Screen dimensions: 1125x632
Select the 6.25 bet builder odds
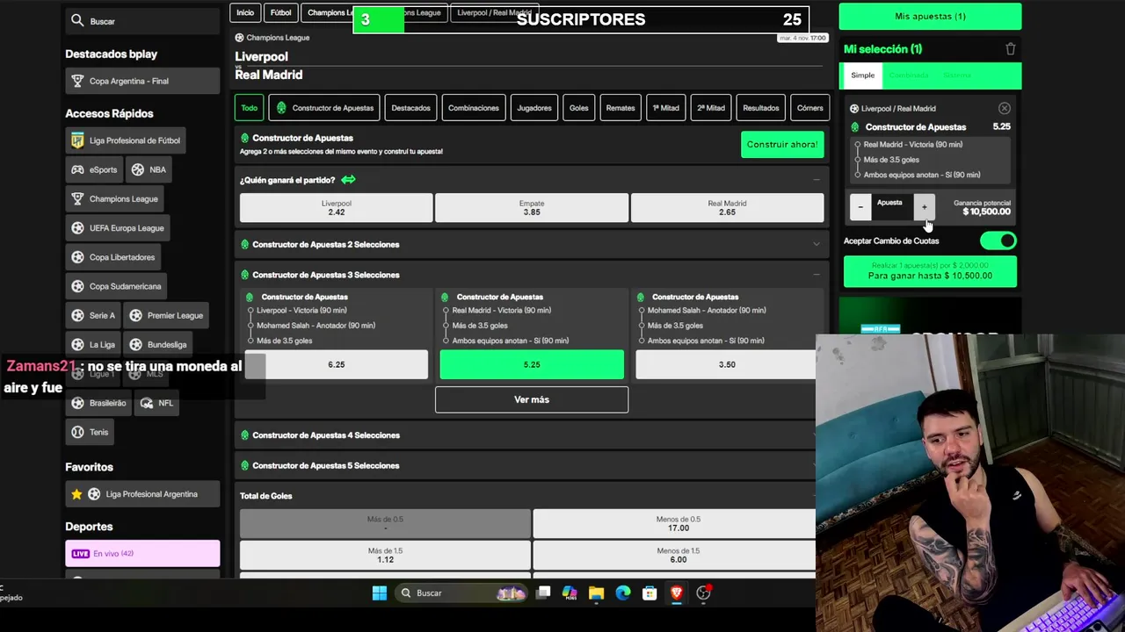[x=336, y=364]
